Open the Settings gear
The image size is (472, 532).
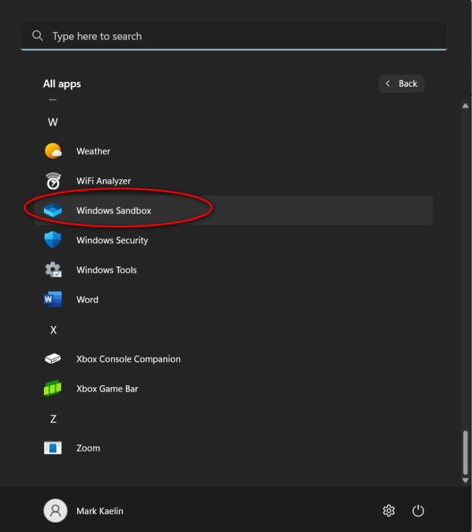coord(388,510)
